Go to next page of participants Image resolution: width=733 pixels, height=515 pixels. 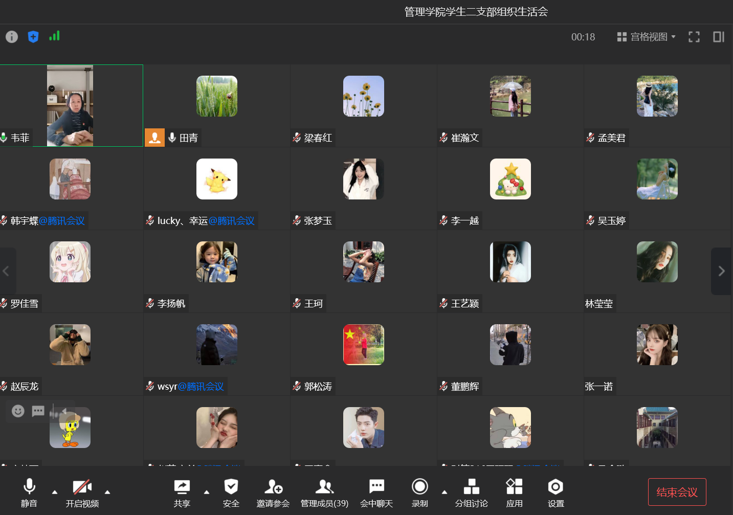pos(721,271)
